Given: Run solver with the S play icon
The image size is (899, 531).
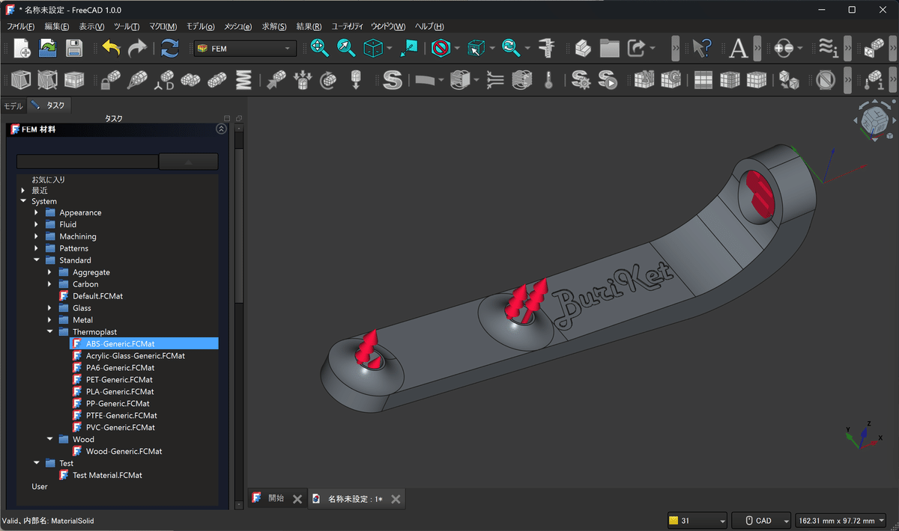Looking at the screenshot, I should (607, 79).
